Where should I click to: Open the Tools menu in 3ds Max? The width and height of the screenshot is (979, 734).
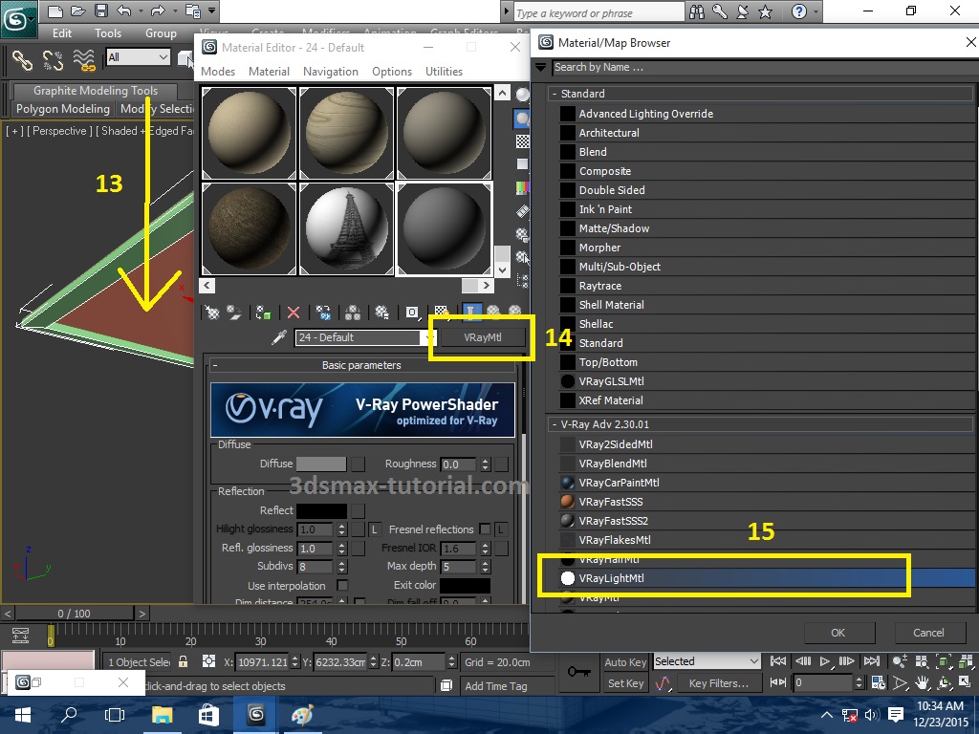[x=107, y=33]
